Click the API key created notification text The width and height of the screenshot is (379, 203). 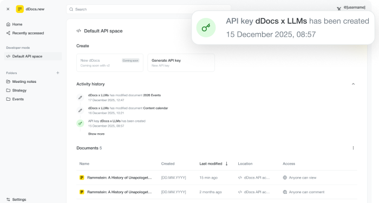point(297,21)
